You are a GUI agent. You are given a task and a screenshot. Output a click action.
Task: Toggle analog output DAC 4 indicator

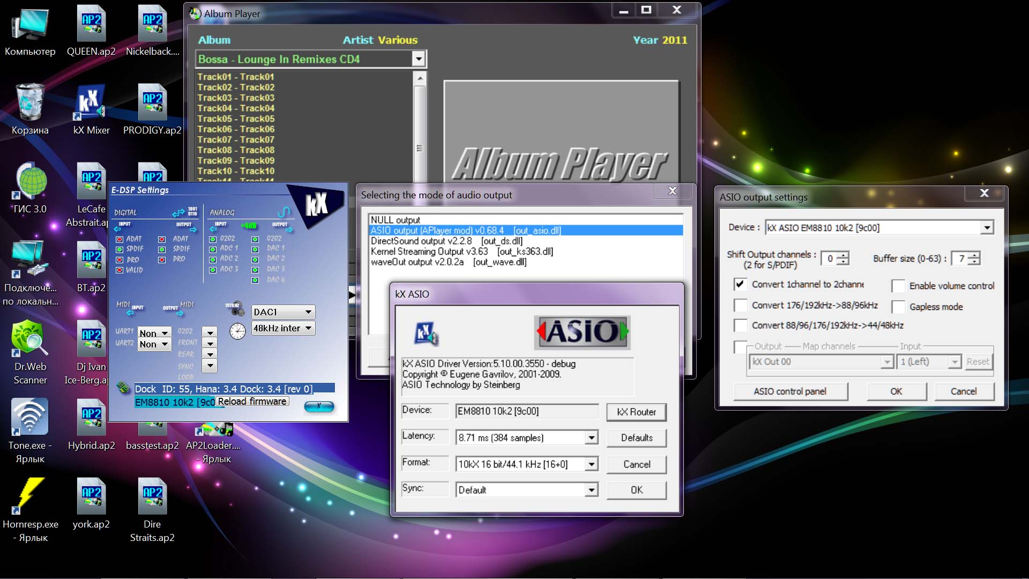255,280
